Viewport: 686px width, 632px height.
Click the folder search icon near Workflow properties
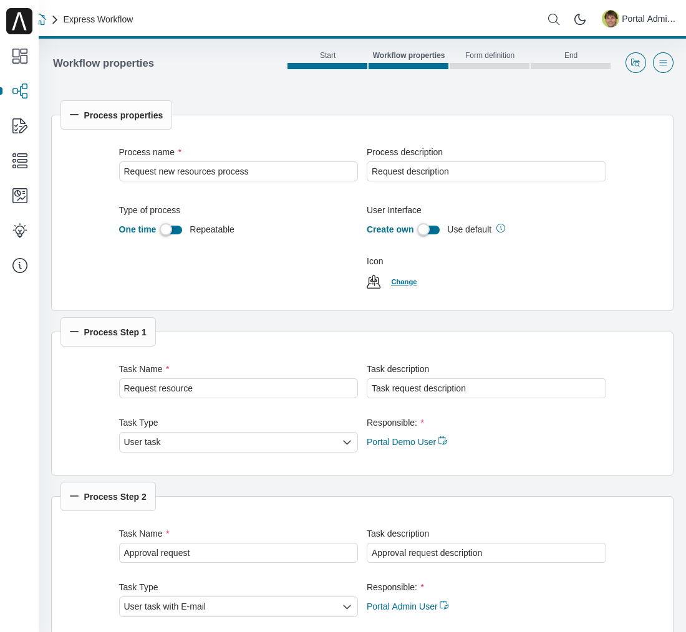click(x=635, y=62)
